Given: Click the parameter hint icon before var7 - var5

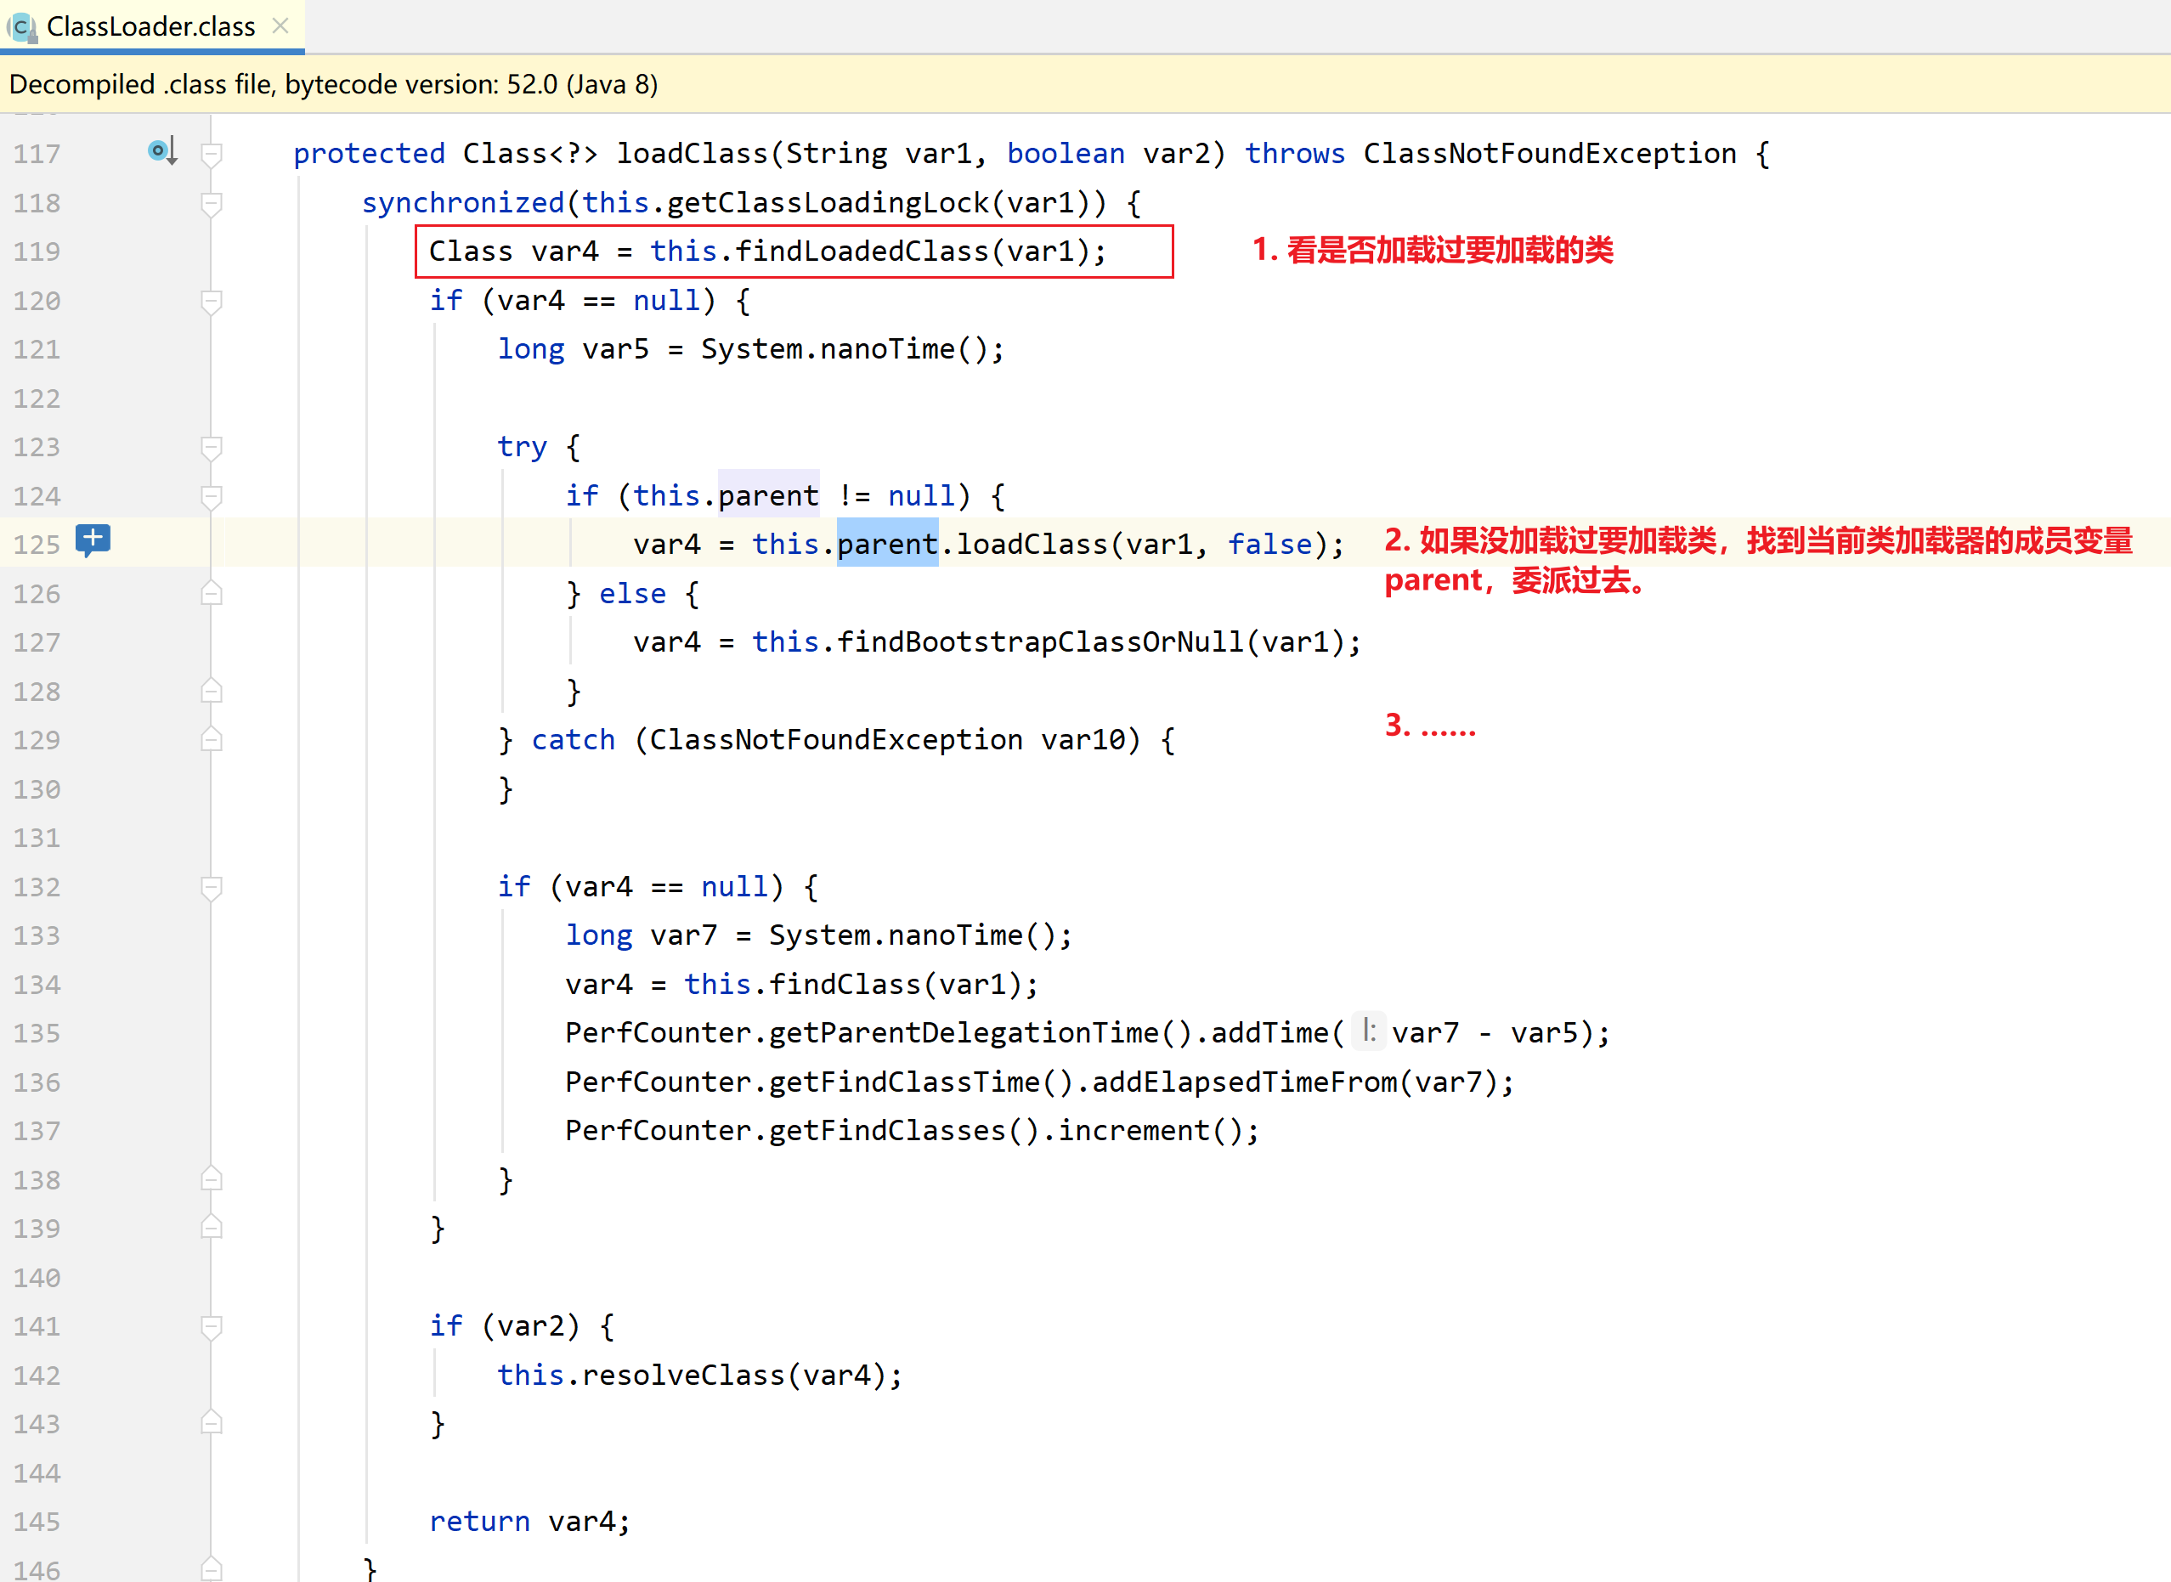Looking at the screenshot, I should pyautogui.click(x=1369, y=1031).
